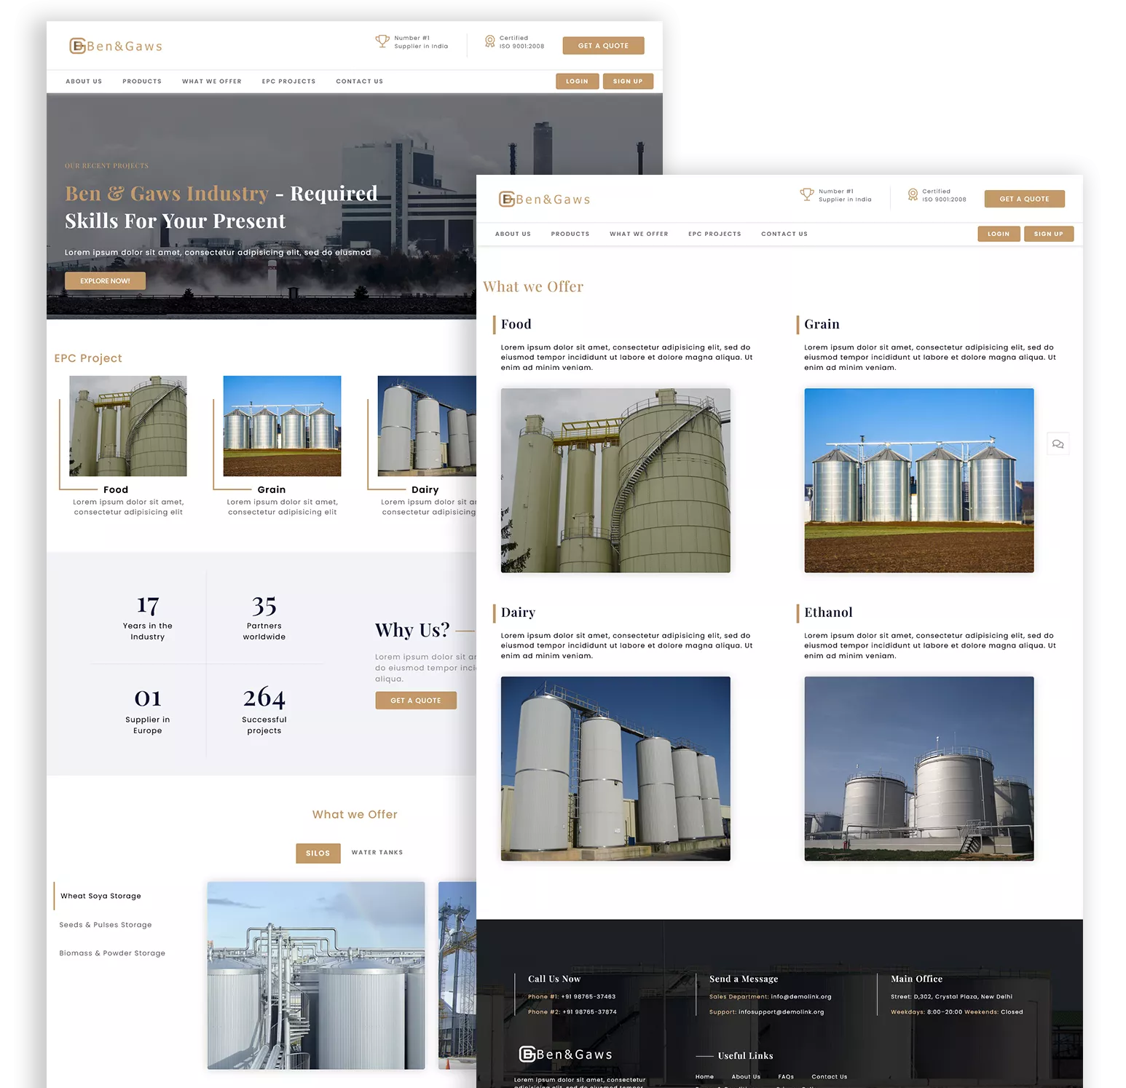Screen dimensions: 1126x1088
Task: Open PRODUCTS menu on the offer page
Action: click(570, 234)
